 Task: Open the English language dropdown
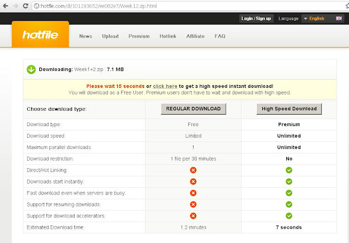[x=323, y=19]
